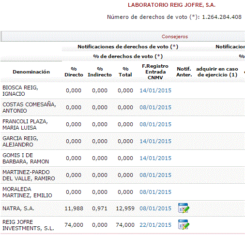
Task: Select the LABORATORIO REIG JOFRE, S.A. title
Action: click(172, 5)
